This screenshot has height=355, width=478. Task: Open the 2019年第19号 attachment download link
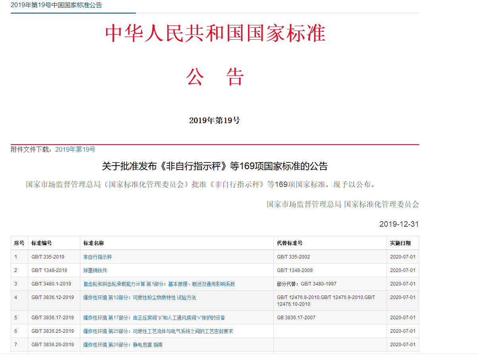pyautogui.click(x=75, y=150)
